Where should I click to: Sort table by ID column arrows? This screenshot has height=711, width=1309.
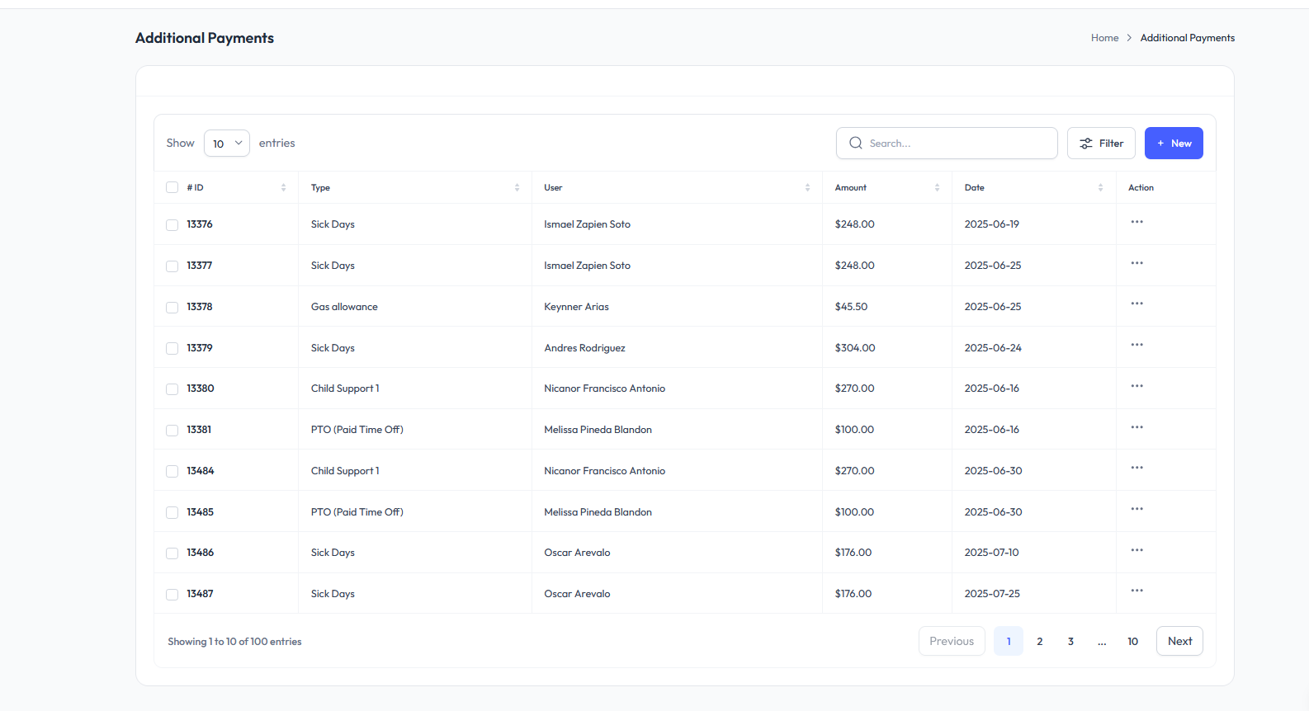coord(283,188)
